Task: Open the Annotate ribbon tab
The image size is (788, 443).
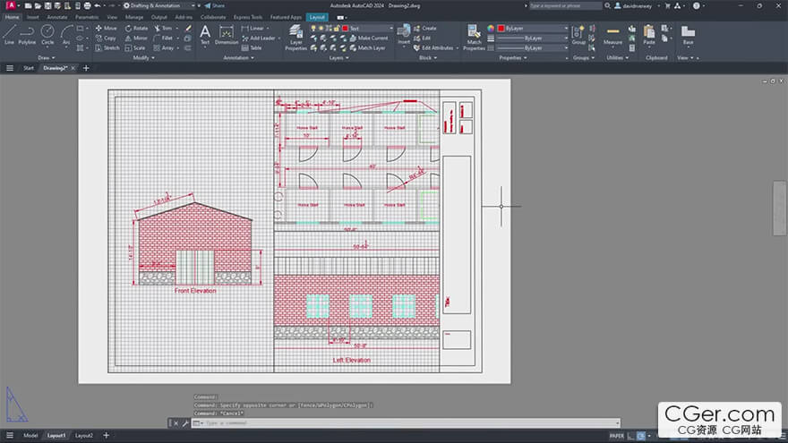Action: (x=56, y=17)
